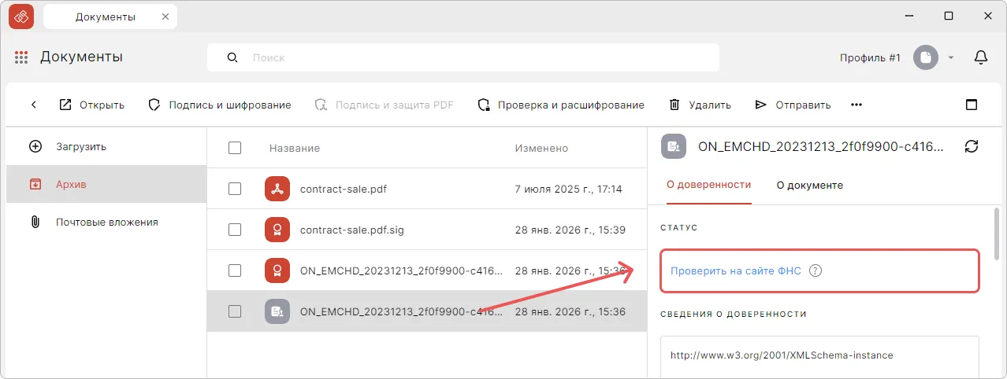
Task: Switch to the О документе tab
Action: point(809,185)
